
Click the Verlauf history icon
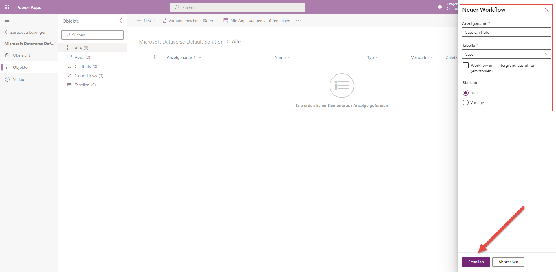tap(7, 79)
